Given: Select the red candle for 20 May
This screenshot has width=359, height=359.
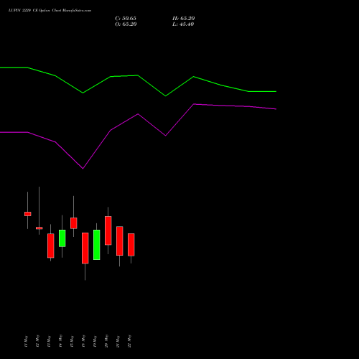Looking at the screenshot, I should [x=108, y=230].
